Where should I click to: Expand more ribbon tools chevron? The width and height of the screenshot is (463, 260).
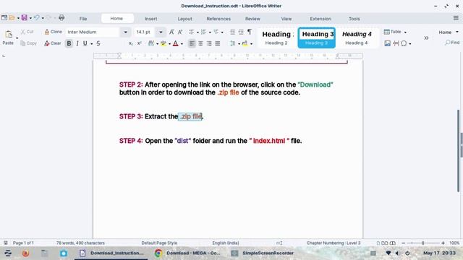[426, 38]
